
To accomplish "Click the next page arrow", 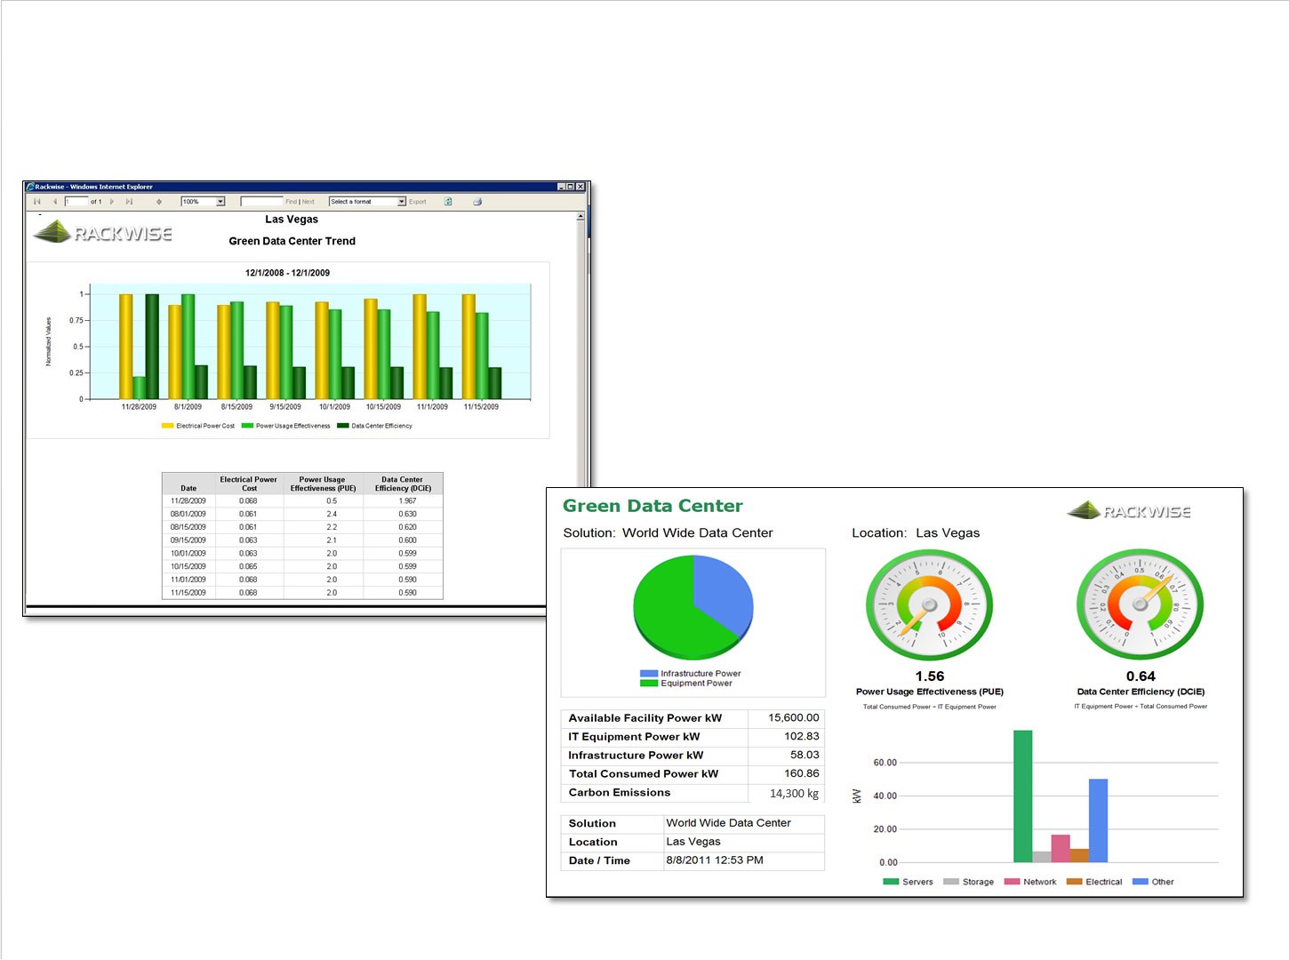I will pos(112,202).
